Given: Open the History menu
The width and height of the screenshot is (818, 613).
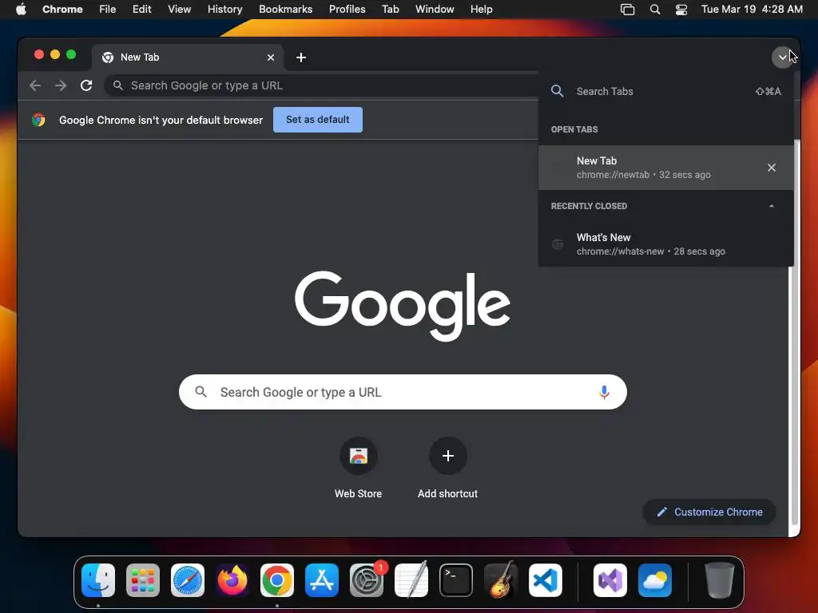Looking at the screenshot, I should (224, 9).
